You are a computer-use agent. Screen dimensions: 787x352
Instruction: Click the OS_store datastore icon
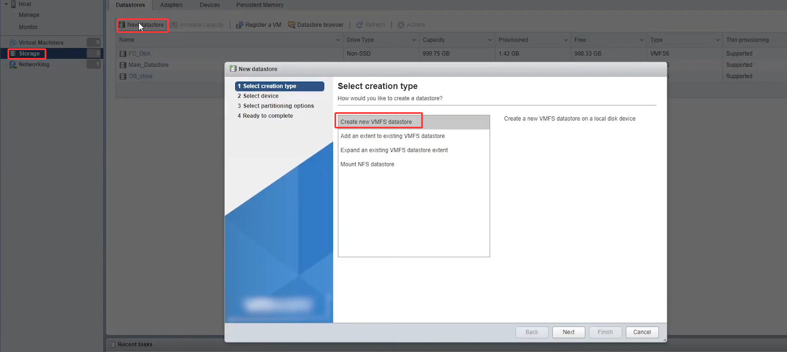pyautogui.click(x=123, y=76)
